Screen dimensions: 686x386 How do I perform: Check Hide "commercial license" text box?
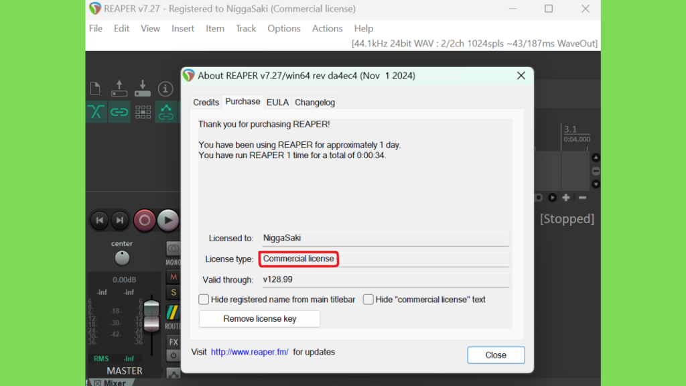coord(368,300)
